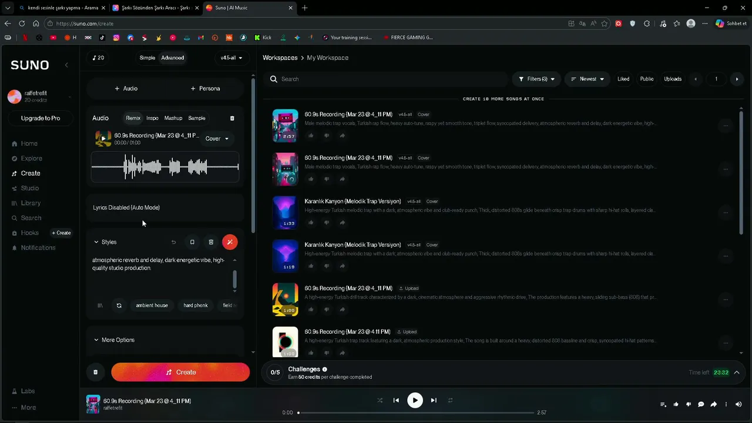Image resolution: width=752 pixels, height=423 pixels.
Task: Click the Upgrade to Pro button
Action: tap(41, 118)
